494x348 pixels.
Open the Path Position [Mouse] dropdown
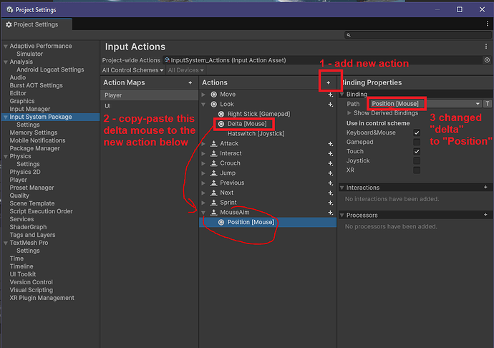(425, 104)
